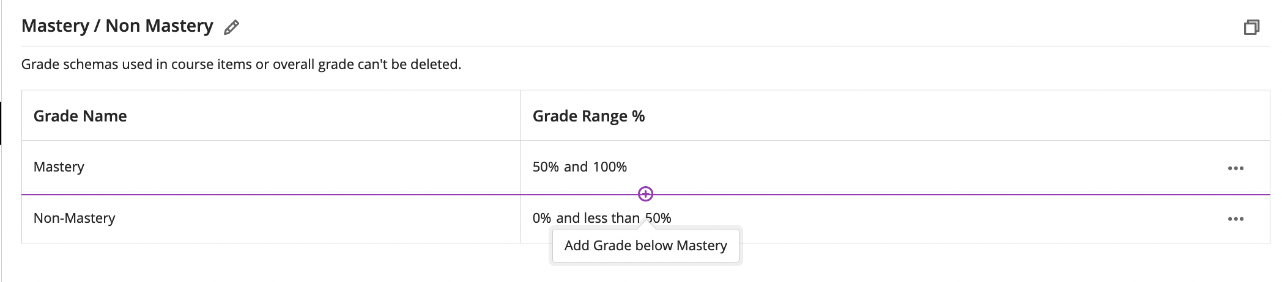The height and width of the screenshot is (282, 1282).
Task: Click the 100% upper bound in Mastery row
Action: coord(610,167)
